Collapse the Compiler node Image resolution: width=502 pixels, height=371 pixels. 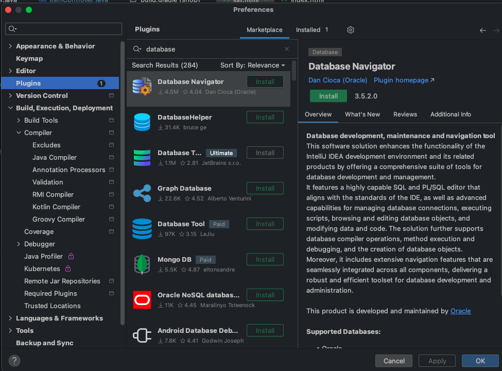[x=19, y=132]
